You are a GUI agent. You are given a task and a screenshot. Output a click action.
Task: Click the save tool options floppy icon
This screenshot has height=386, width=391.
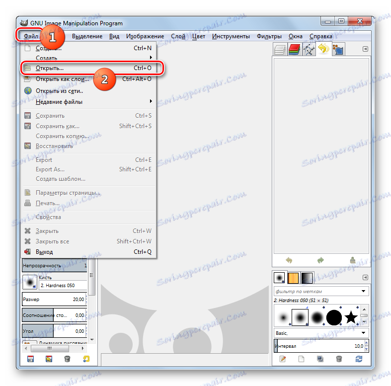point(30,359)
